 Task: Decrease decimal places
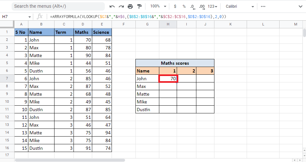tap(192, 6)
